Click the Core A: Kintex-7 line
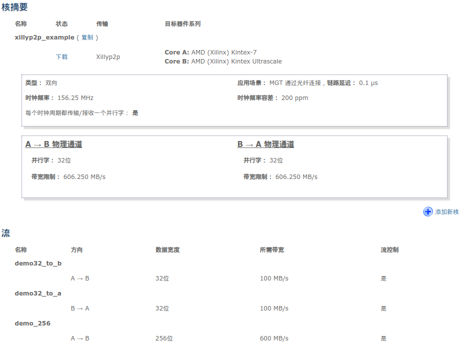The height and width of the screenshot is (347, 461). tap(210, 52)
